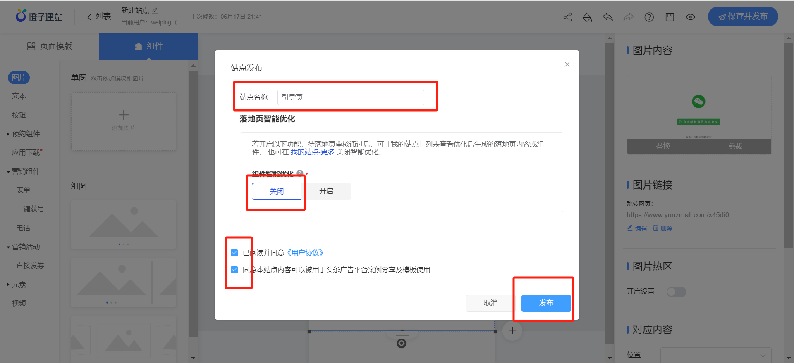
Task: Click the 站点名称 input field
Action: pyautogui.click(x=351, y=97)
